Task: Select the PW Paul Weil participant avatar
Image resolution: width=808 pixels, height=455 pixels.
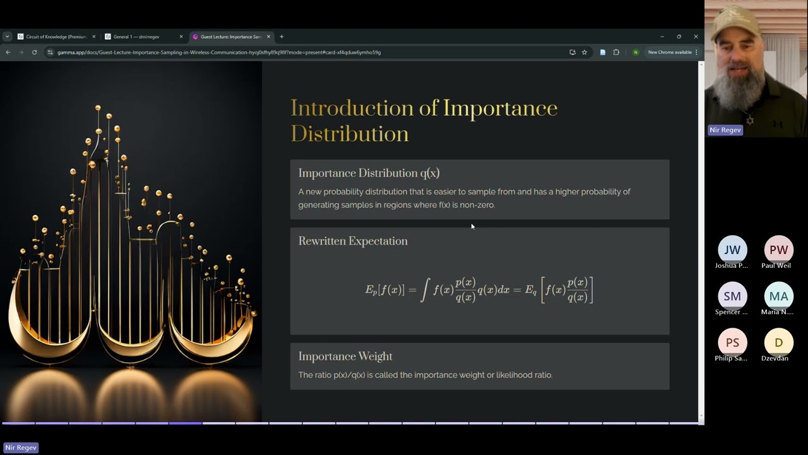Action: 778,250
